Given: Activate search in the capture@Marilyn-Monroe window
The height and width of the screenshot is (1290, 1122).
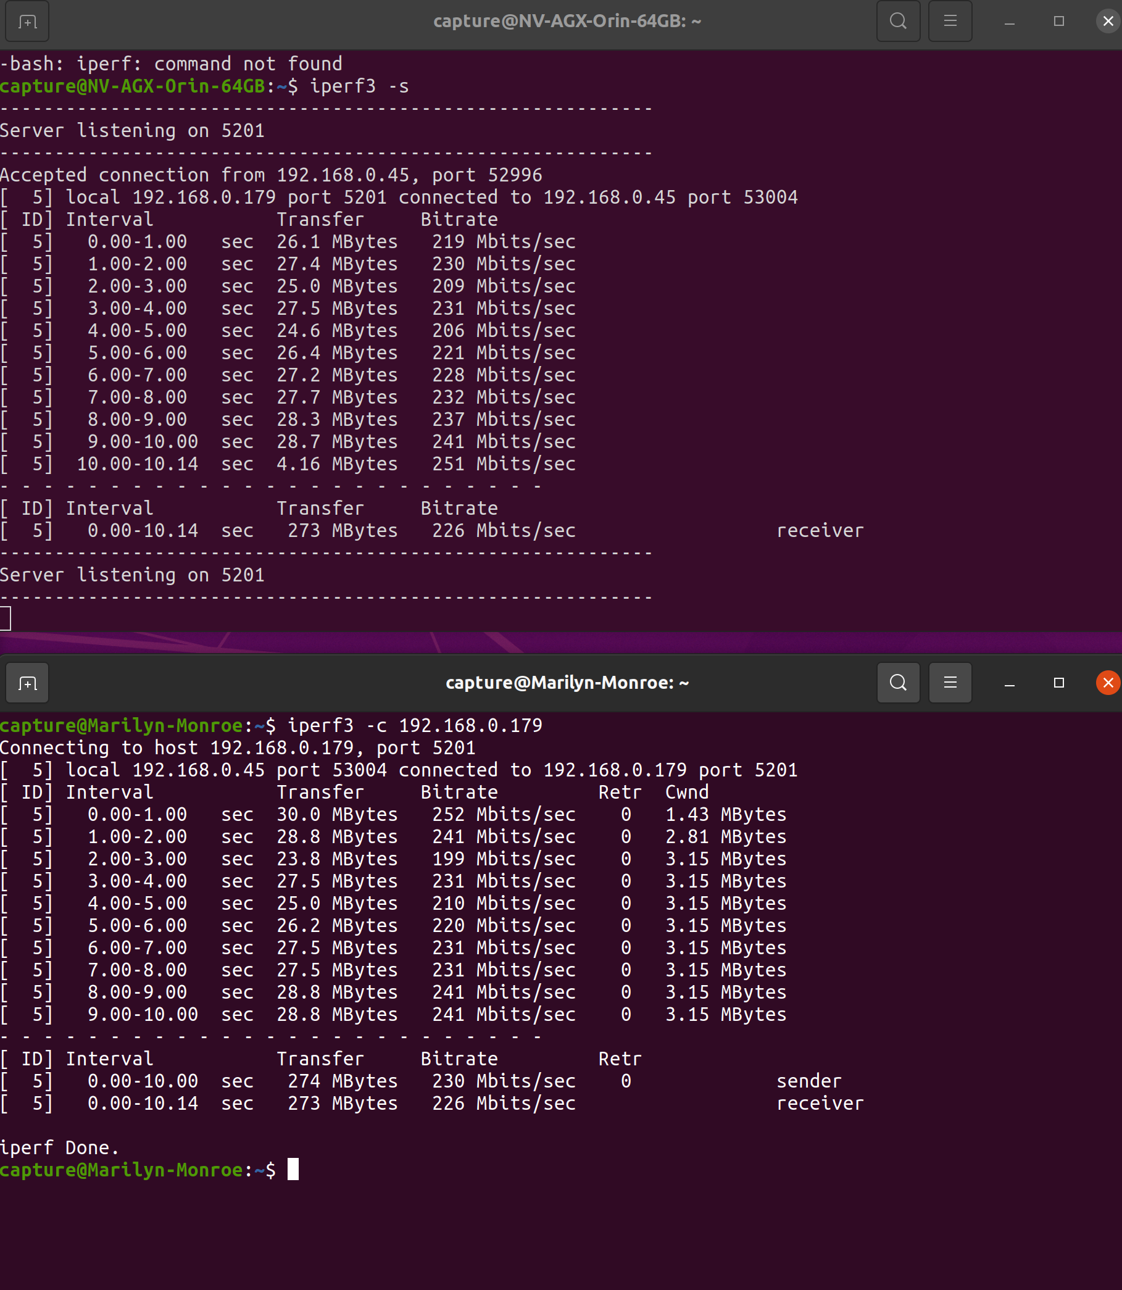Looking at the screenshot, I should tap(898, 683).
